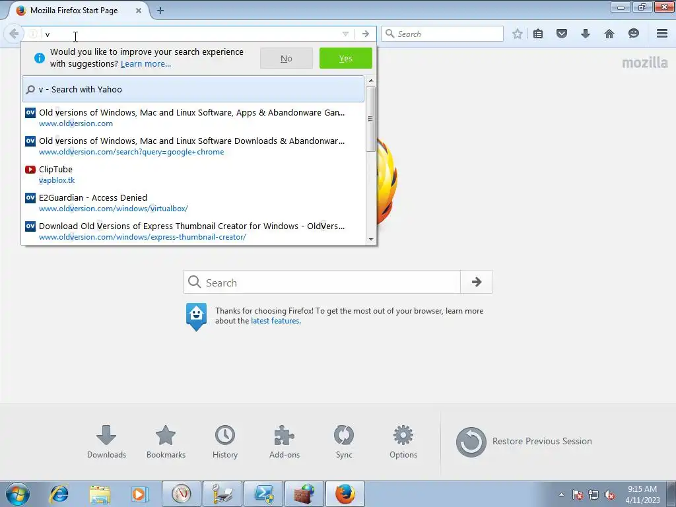Select the oldversion google+chrome search suggestion

[193, 146]
